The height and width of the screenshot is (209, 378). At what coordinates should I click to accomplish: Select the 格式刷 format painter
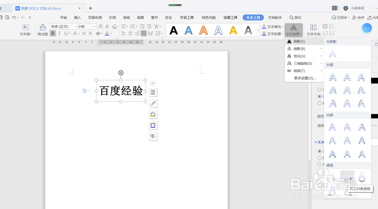tap(42, 30)
